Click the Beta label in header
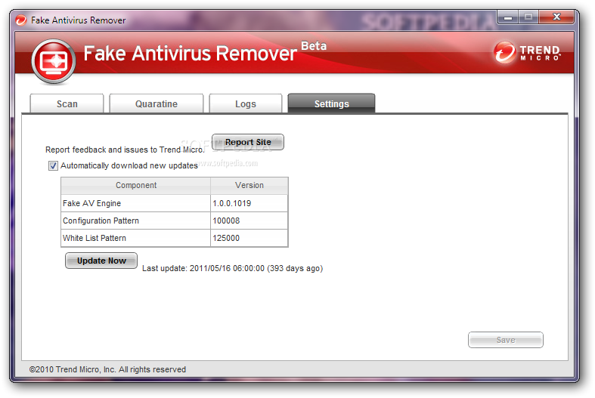 click(314, 46)
